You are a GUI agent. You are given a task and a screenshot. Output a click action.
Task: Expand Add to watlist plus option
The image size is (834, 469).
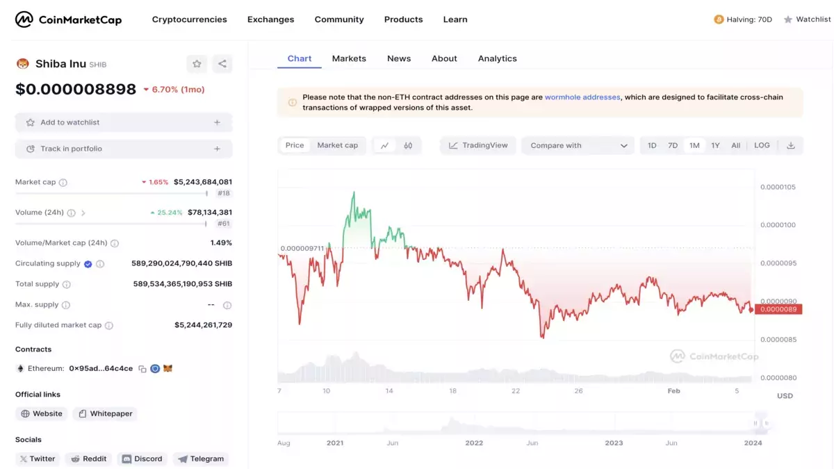217,122
